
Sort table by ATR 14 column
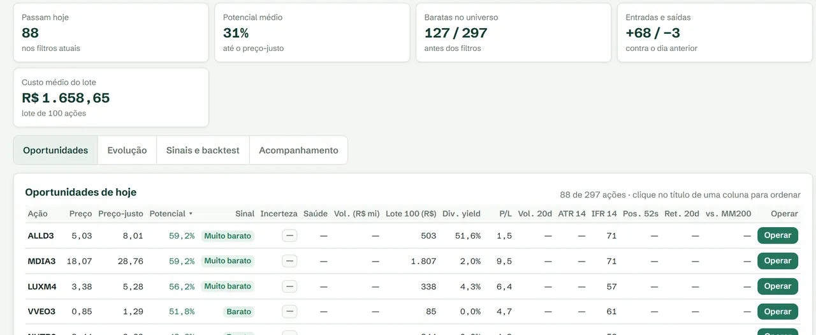pos(572,214)
